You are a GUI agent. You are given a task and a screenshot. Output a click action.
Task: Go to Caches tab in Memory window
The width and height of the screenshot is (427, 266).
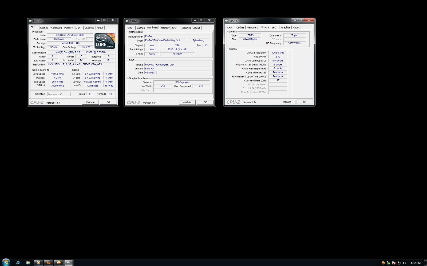coord(240,27)
